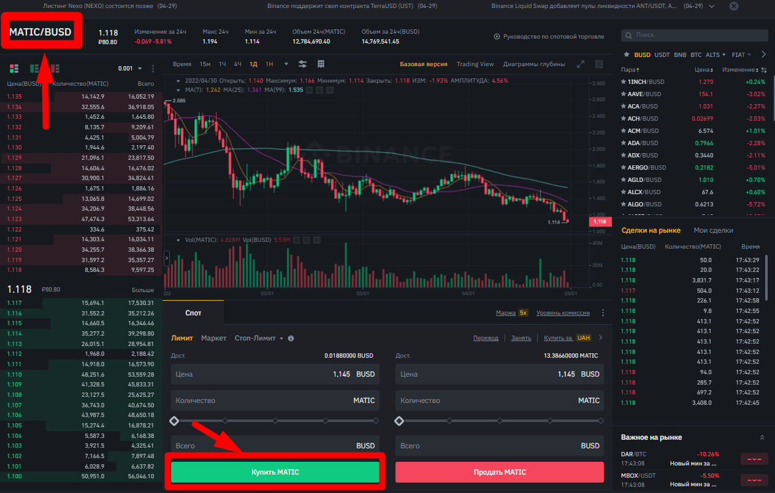
Task: Click Больше link in order book
Action: pos(143,290)
